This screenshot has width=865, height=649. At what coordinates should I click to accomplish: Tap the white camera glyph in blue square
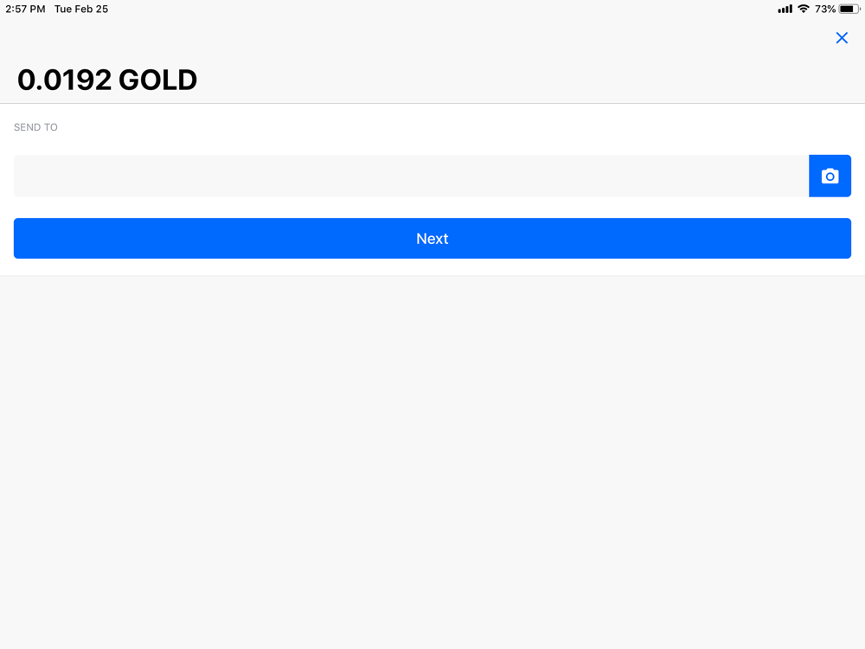coord(830,176)
